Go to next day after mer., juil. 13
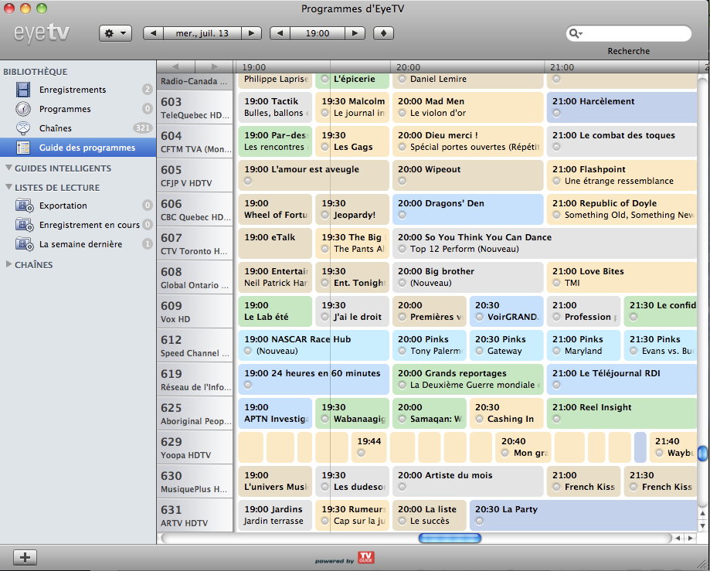Screen dimensions: 710x571 coord(252,33)
